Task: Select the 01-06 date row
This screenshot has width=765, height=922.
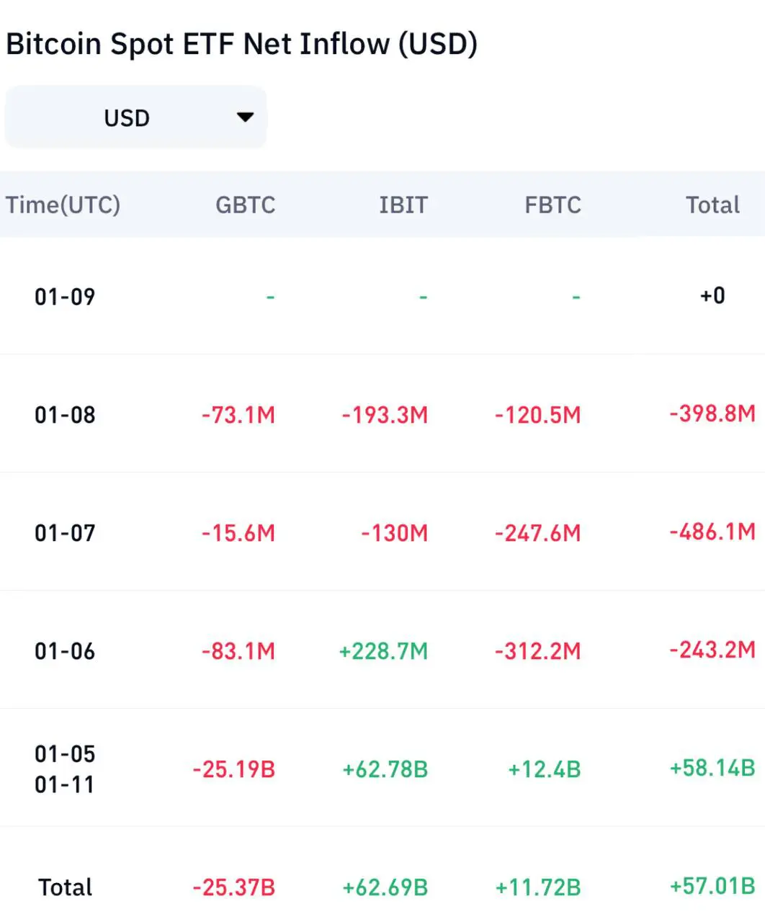Action: point(65,651)
